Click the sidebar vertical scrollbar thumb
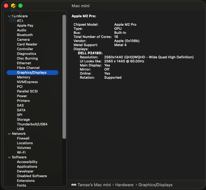The width and height of the screenshot is (206, 190). click(x=64, y=77)
